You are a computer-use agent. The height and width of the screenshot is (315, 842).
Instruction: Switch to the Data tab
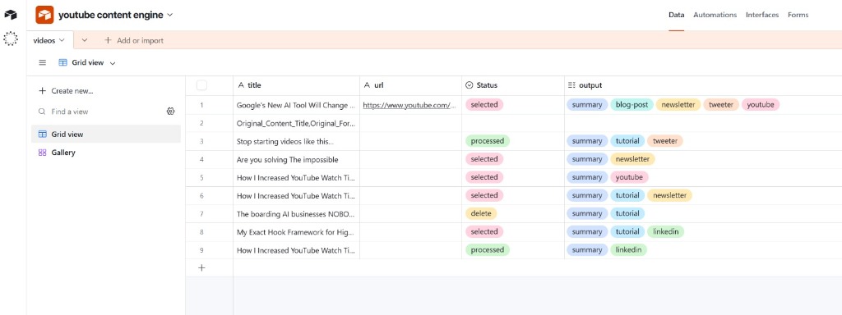[676, 15]
